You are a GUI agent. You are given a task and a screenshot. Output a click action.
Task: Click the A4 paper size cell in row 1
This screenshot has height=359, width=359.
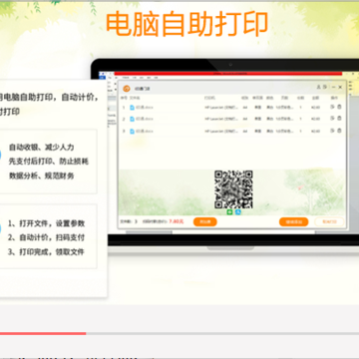tap(245, 108)
